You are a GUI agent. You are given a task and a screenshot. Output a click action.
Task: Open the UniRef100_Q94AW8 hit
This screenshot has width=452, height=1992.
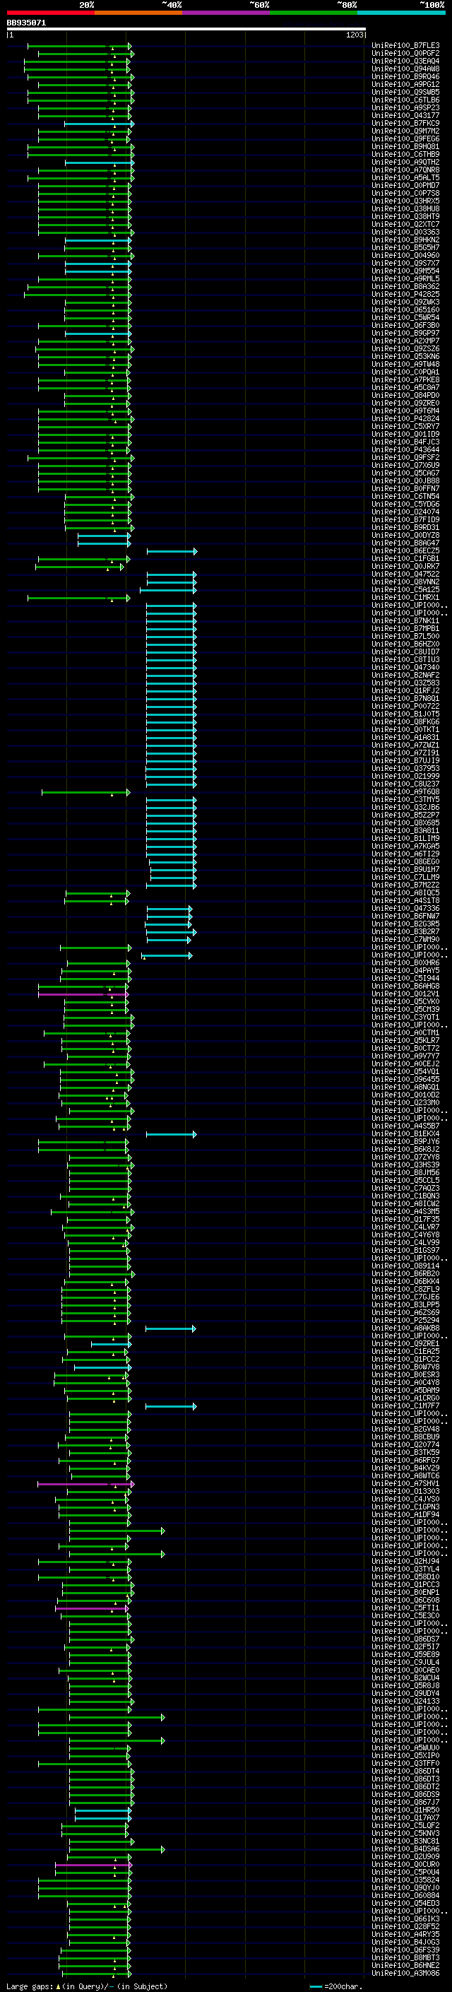coord(405,69)
